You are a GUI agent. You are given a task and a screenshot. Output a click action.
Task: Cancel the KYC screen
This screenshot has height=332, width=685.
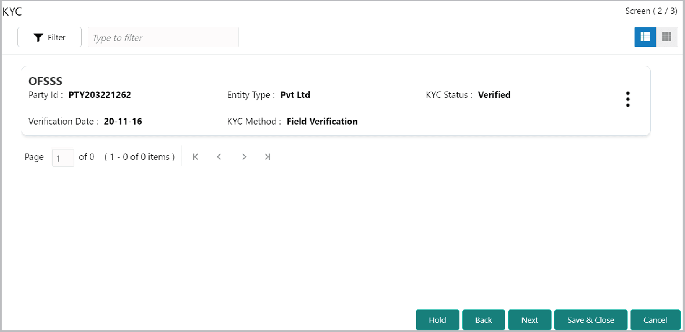pyautogui.click(x=655, y=320)
